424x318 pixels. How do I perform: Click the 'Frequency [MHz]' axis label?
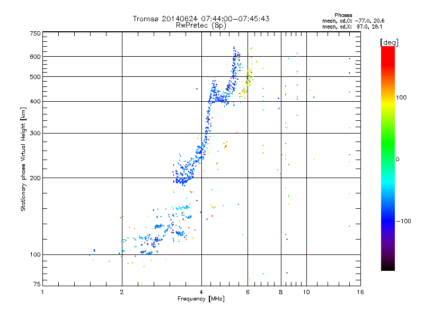pos(201,299)
